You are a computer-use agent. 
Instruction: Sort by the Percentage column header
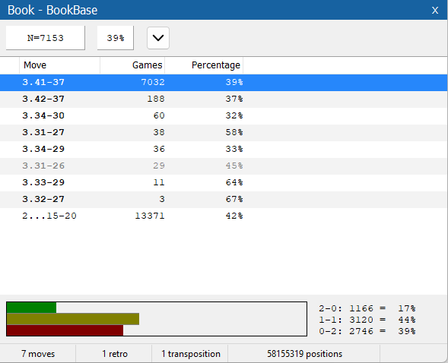click(204, 65)
